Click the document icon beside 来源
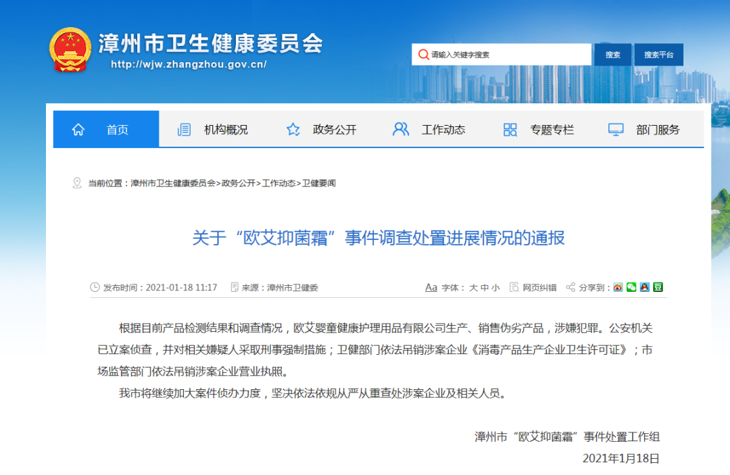The width and height of the screenshot is (730, 475). tap(235, 287)
